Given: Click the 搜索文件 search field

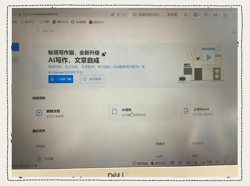Looking at the screenshot, I should tap(101, 31).
